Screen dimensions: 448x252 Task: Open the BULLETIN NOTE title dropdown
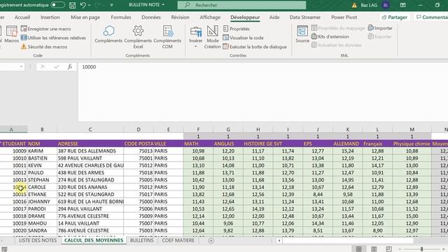pos(163,5)
